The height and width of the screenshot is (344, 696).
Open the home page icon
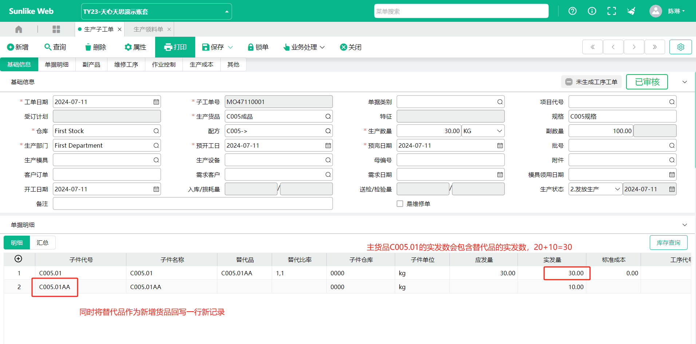click(x=19, y=29)
